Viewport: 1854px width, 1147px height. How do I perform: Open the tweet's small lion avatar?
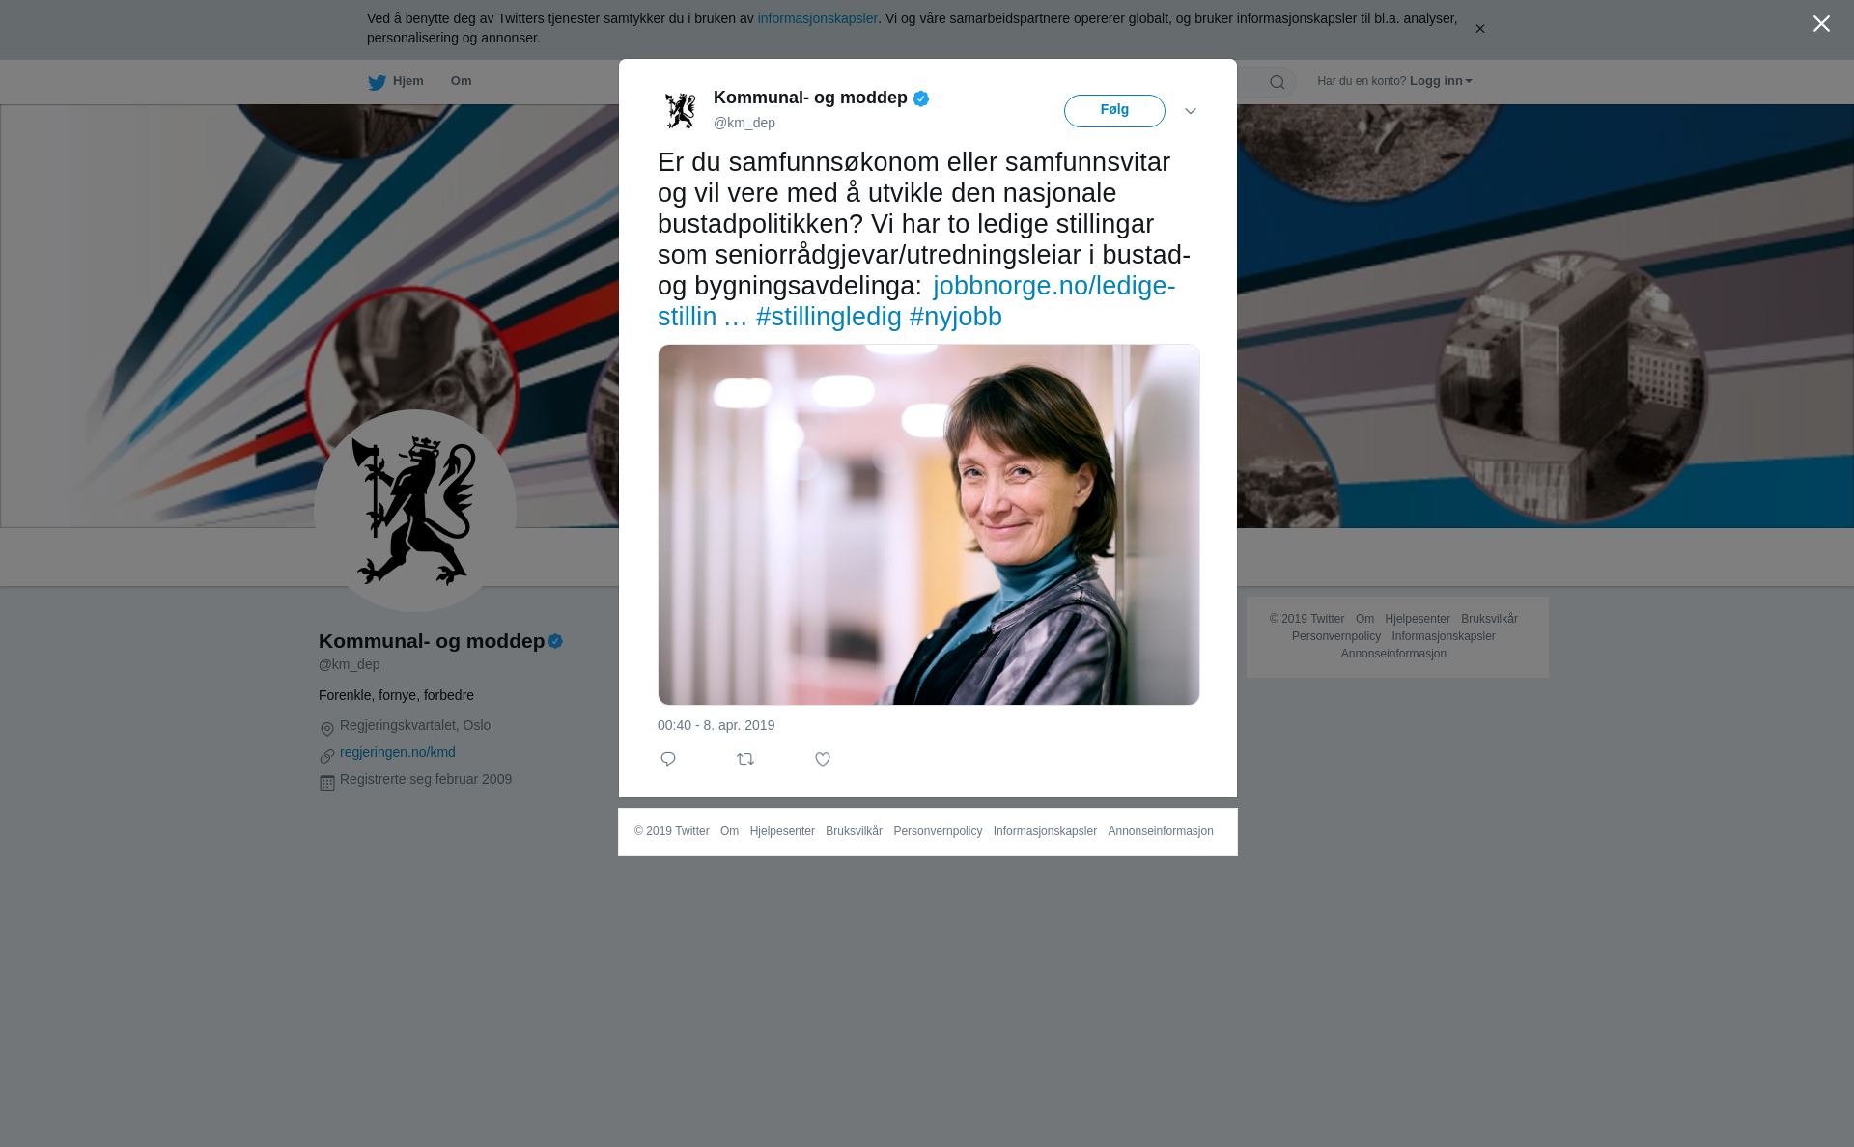coord(681,110)
